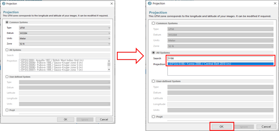The image size is (279, 131).
Task: Click the app icon in right Projection dialog title bar
Action: 150,3
